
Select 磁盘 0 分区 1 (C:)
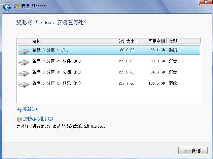tap(109, 50)
